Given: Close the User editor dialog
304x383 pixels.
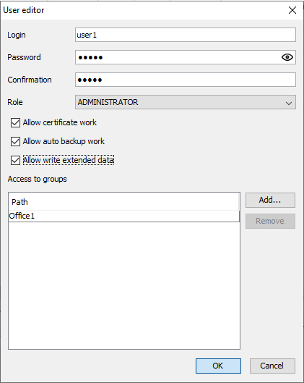Looking at the screenshot, I should pyautogui.click(x=292, y=10).
